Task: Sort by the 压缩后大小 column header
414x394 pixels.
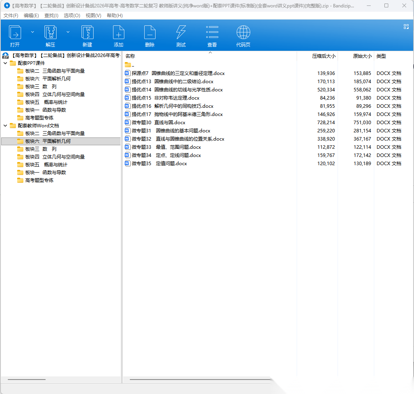Action: (x=323, y=56)
